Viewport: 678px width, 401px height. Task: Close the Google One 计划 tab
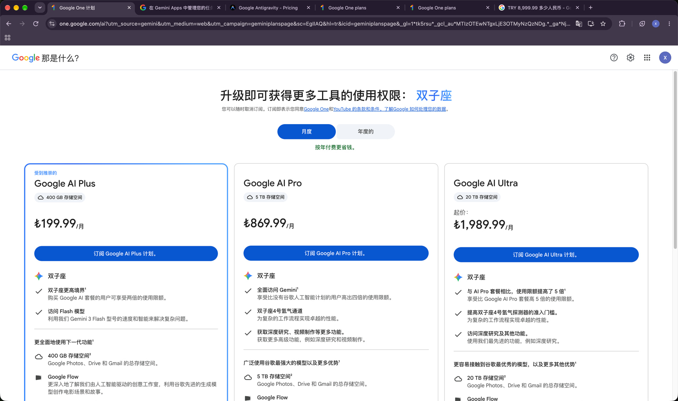pyautogui.click(x=129, y=7)
